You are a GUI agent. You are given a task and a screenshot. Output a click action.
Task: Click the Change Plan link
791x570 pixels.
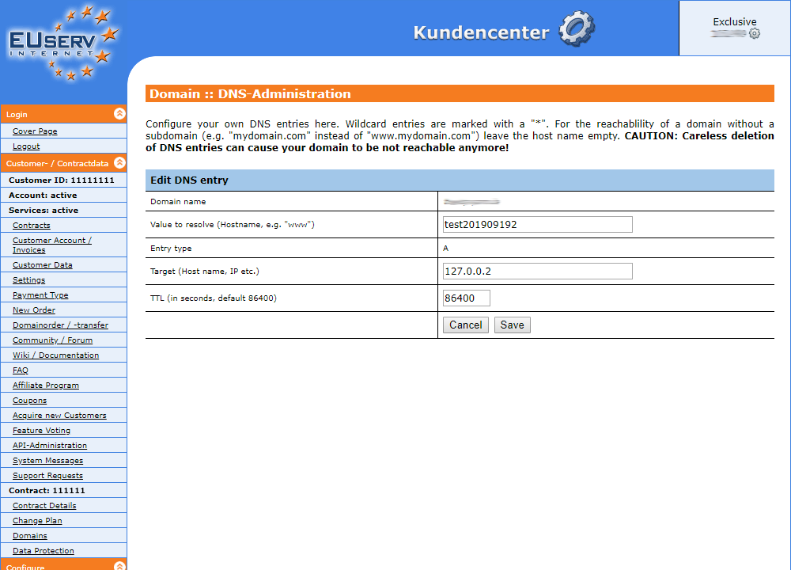[x=37, y=521]
